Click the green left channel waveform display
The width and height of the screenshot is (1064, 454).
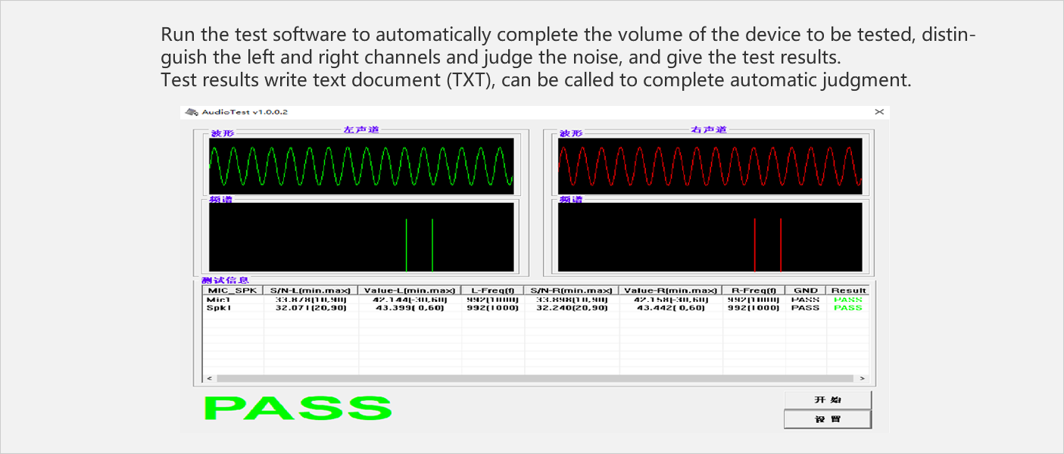click(x=361, y=166)
